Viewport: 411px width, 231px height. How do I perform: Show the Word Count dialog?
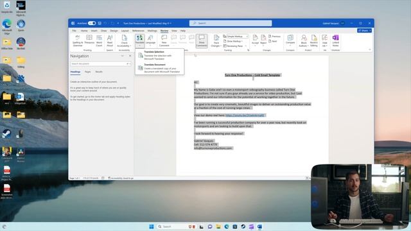[x=99, y=41]
